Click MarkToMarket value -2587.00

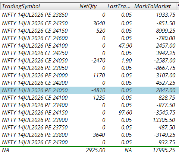click(164, 61)
